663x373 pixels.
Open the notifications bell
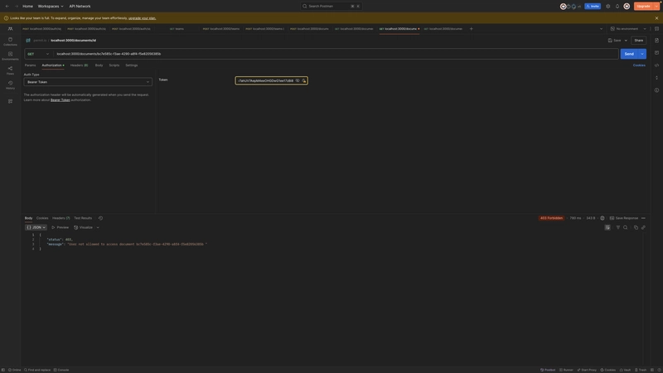pyautogui.click(x=617, y=7)
